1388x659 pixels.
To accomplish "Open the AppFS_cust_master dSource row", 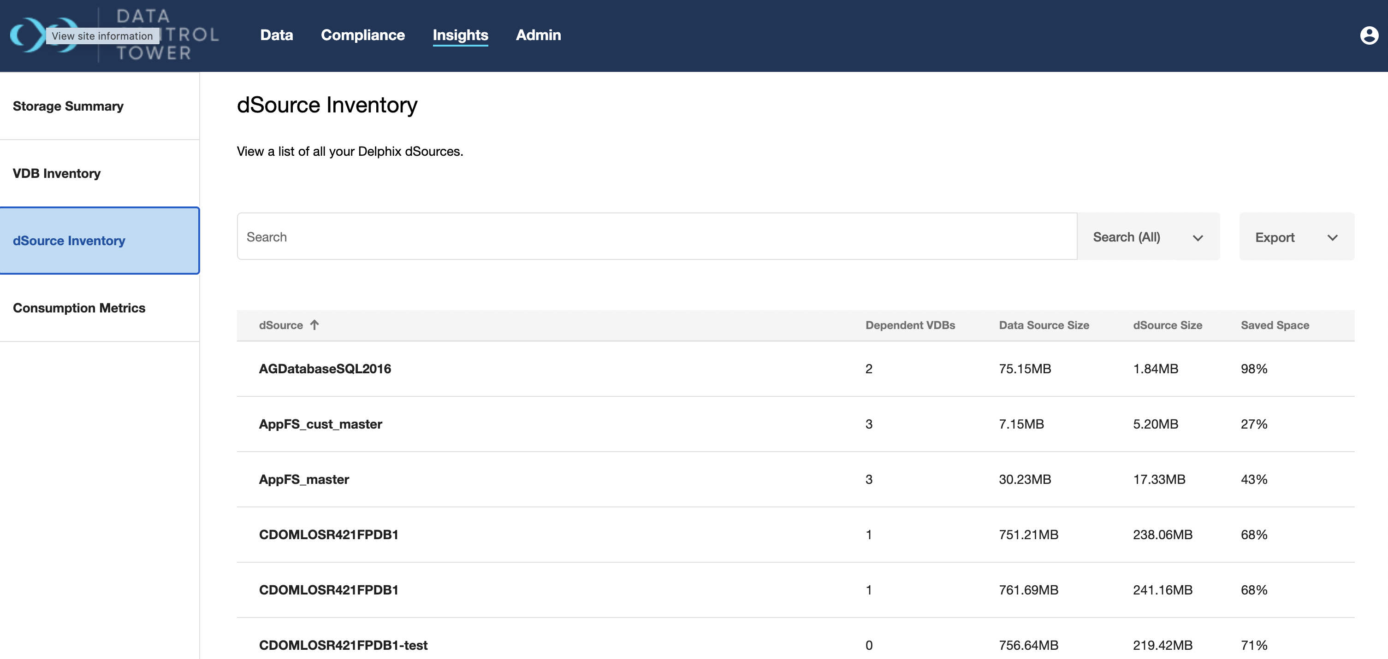I will [x=320, y=424].
